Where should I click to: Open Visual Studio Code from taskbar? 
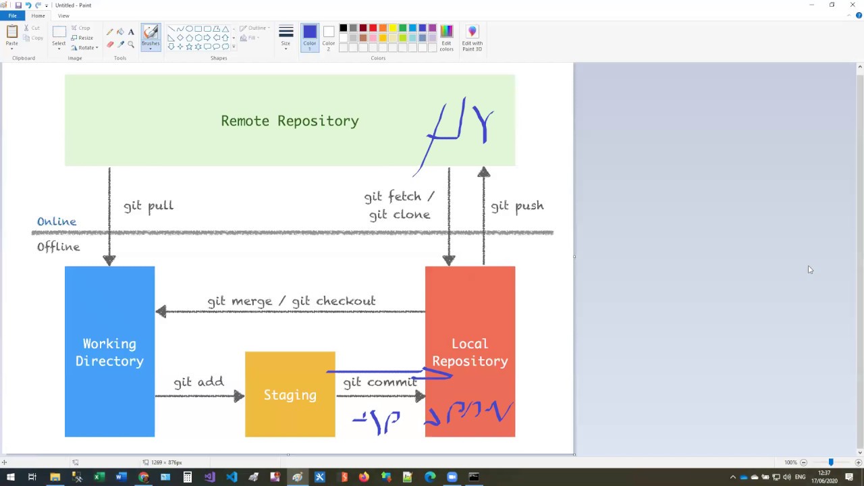[232, 477]
